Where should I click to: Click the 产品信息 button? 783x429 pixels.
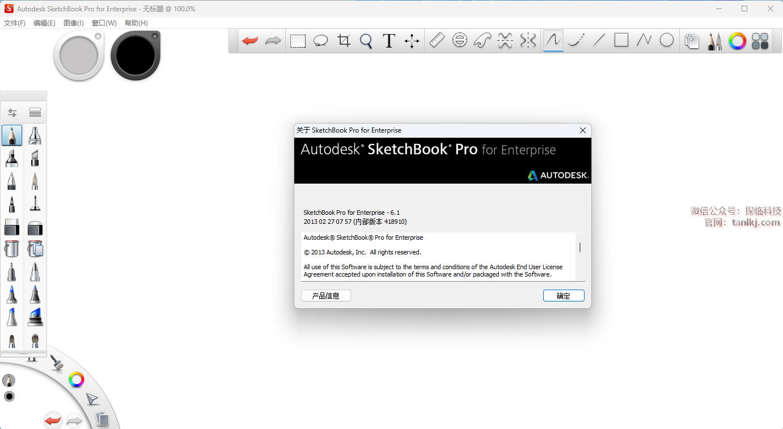326,296
